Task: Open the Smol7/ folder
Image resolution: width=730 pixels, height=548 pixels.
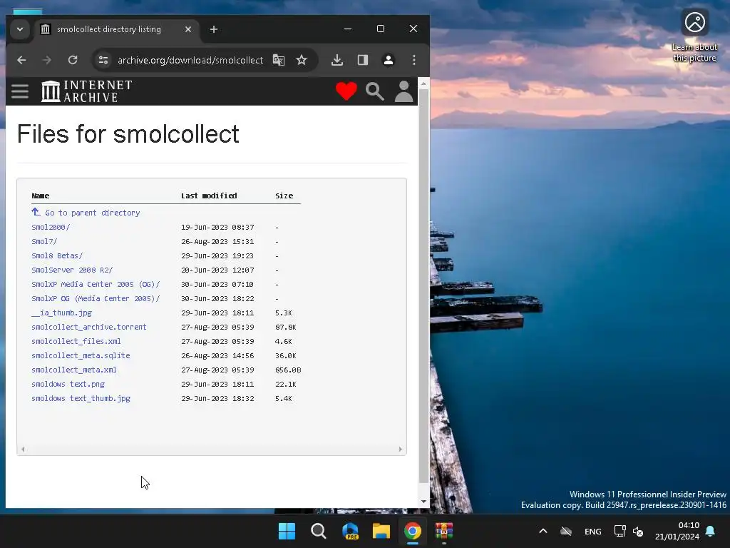Action: (44, 241)
